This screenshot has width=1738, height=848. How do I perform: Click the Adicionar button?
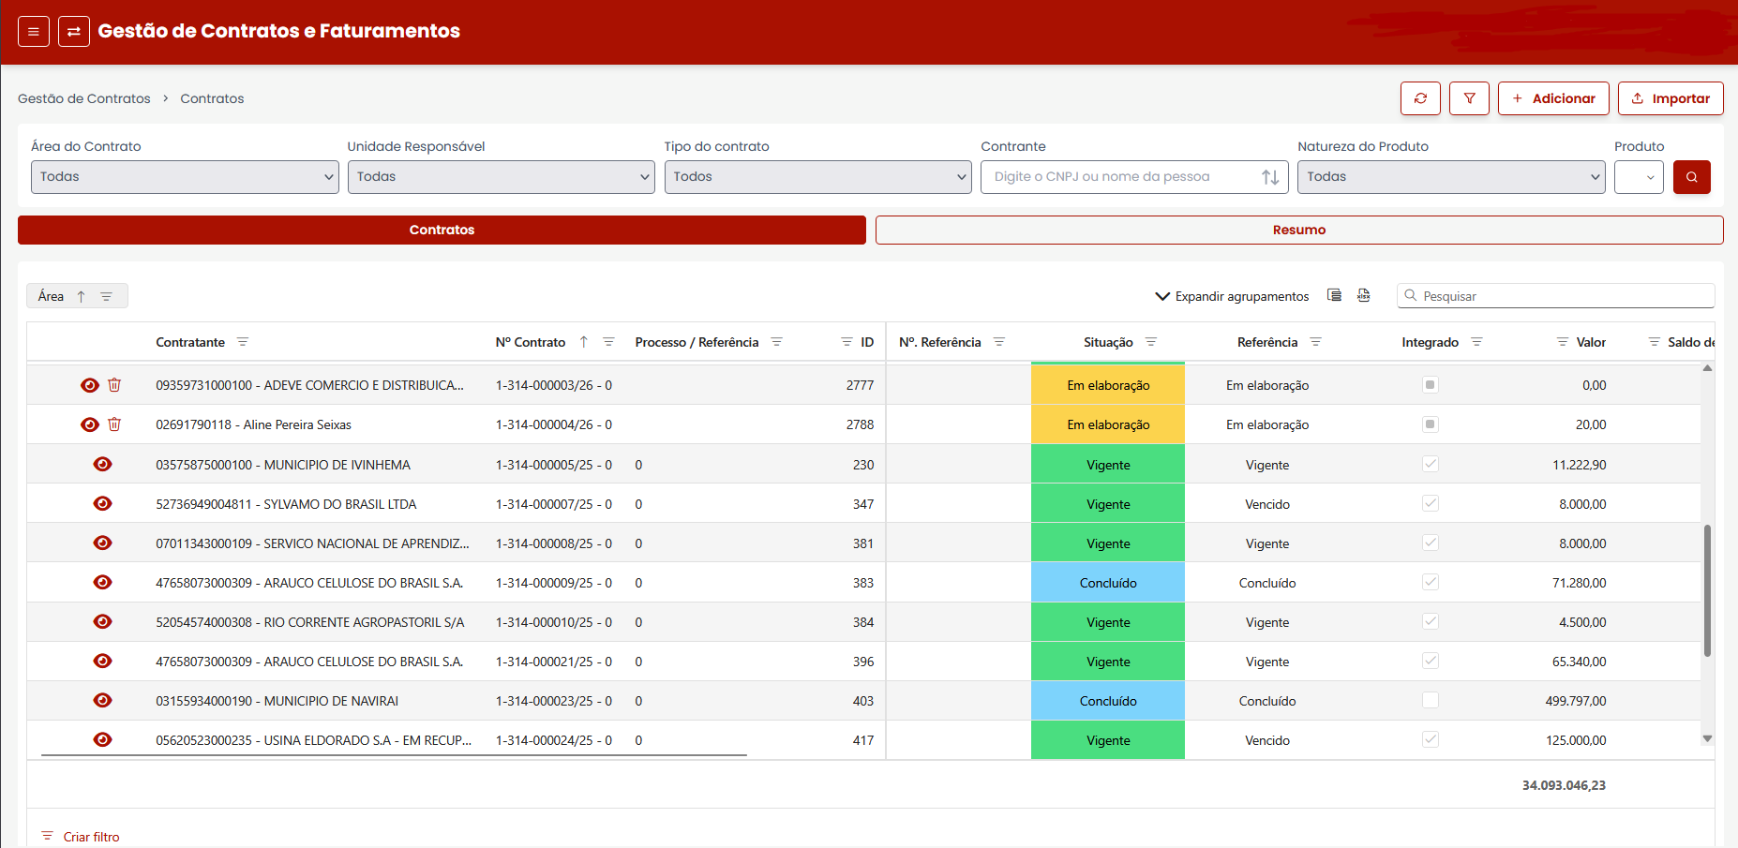point(1552,98)
